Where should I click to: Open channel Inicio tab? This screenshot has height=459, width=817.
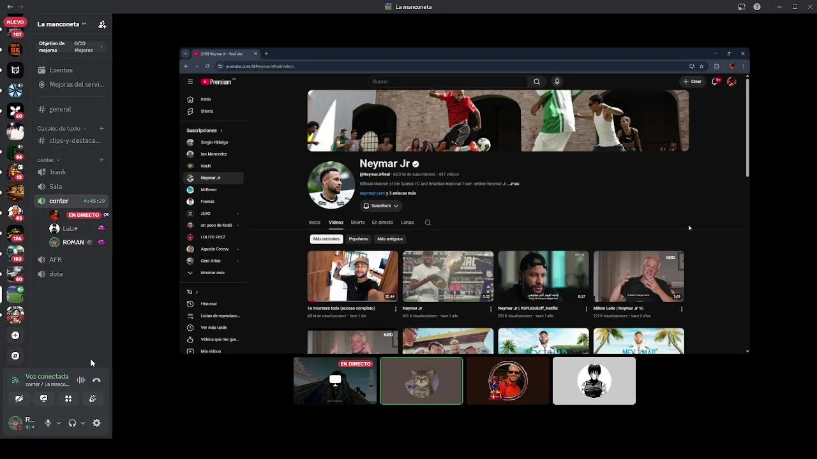315,222
